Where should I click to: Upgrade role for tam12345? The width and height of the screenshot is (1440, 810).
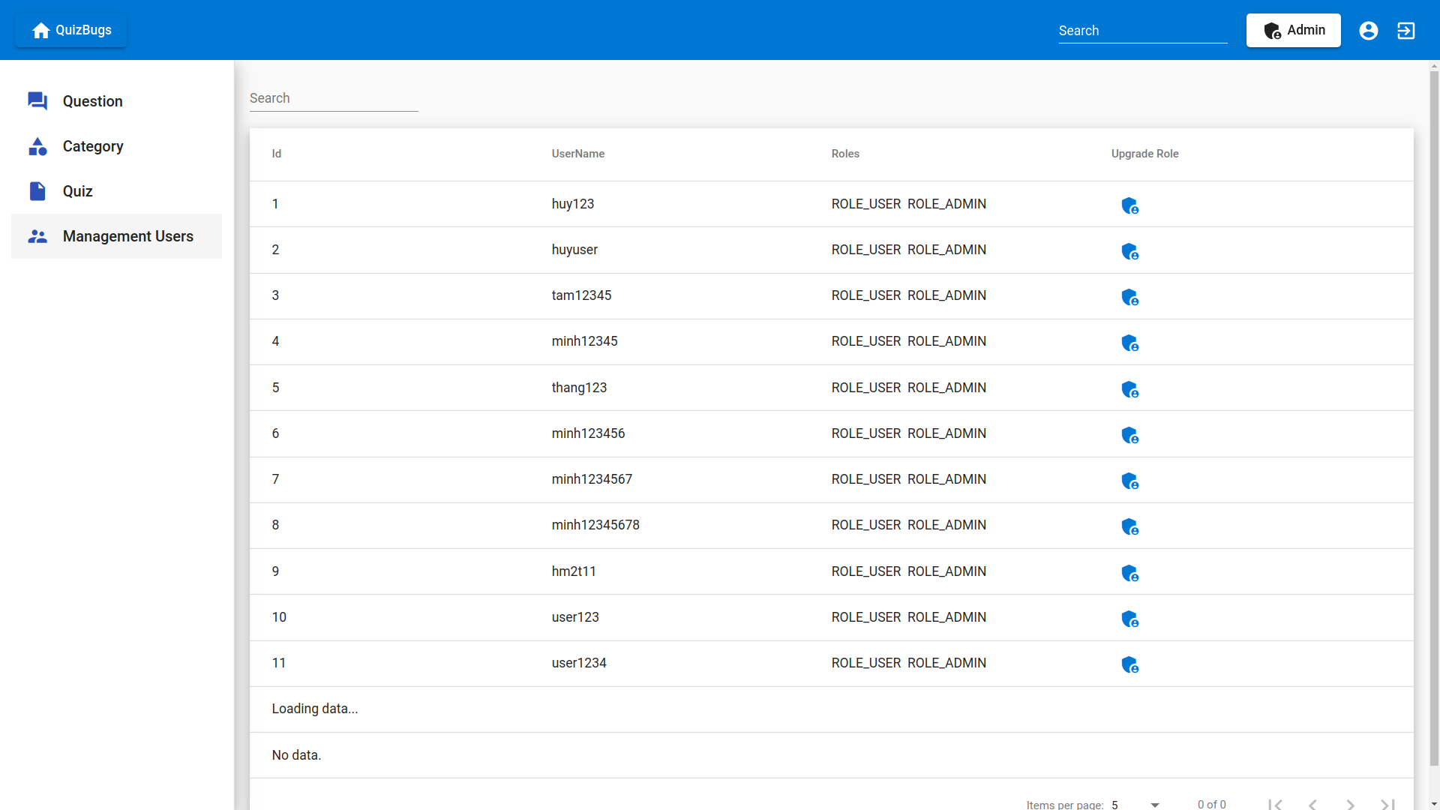1129,297
